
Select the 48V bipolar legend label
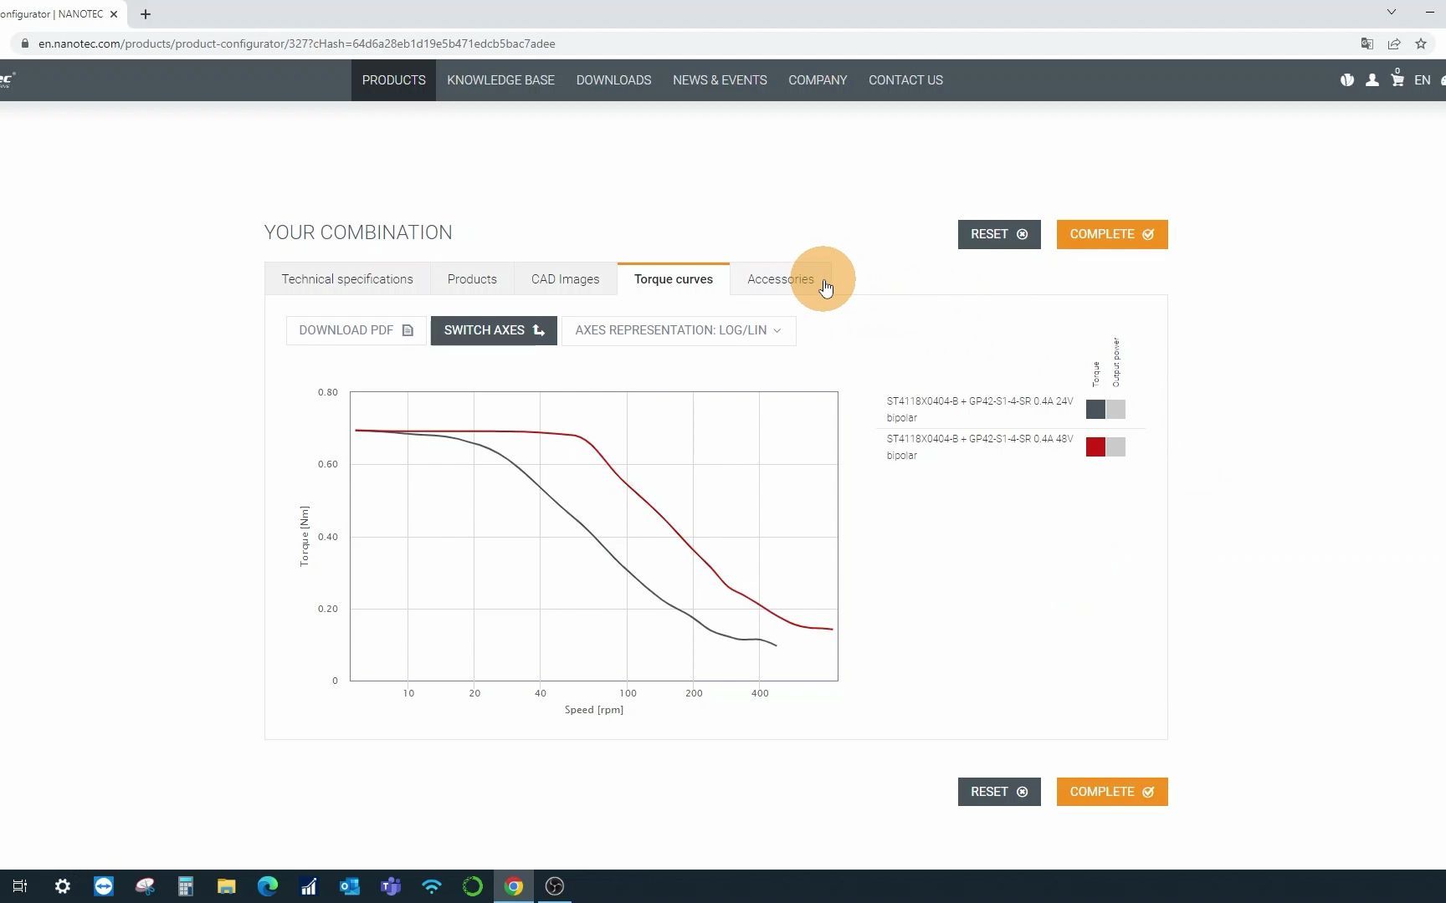980,447
